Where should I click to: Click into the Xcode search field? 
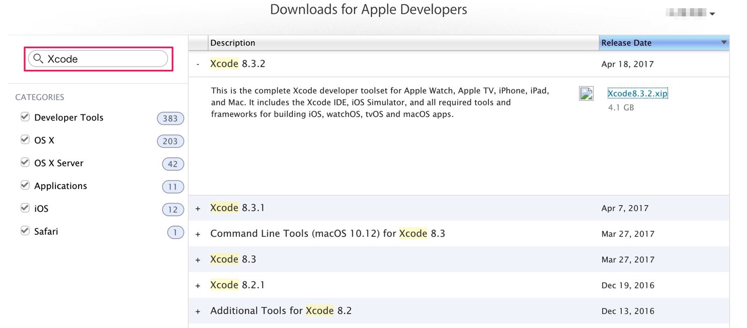pos(98,59)
